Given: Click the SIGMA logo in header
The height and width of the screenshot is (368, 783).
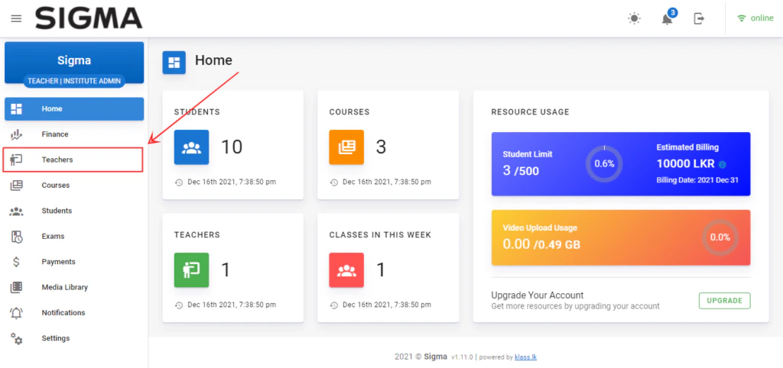Looking at the screenshot, I should pos(89,19).
